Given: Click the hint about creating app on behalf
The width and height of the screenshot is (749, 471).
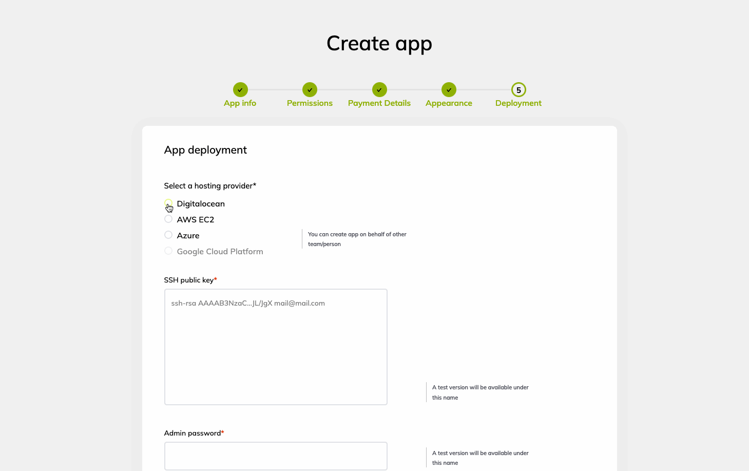Looking at the screenshot, I should tap(357, 239).
